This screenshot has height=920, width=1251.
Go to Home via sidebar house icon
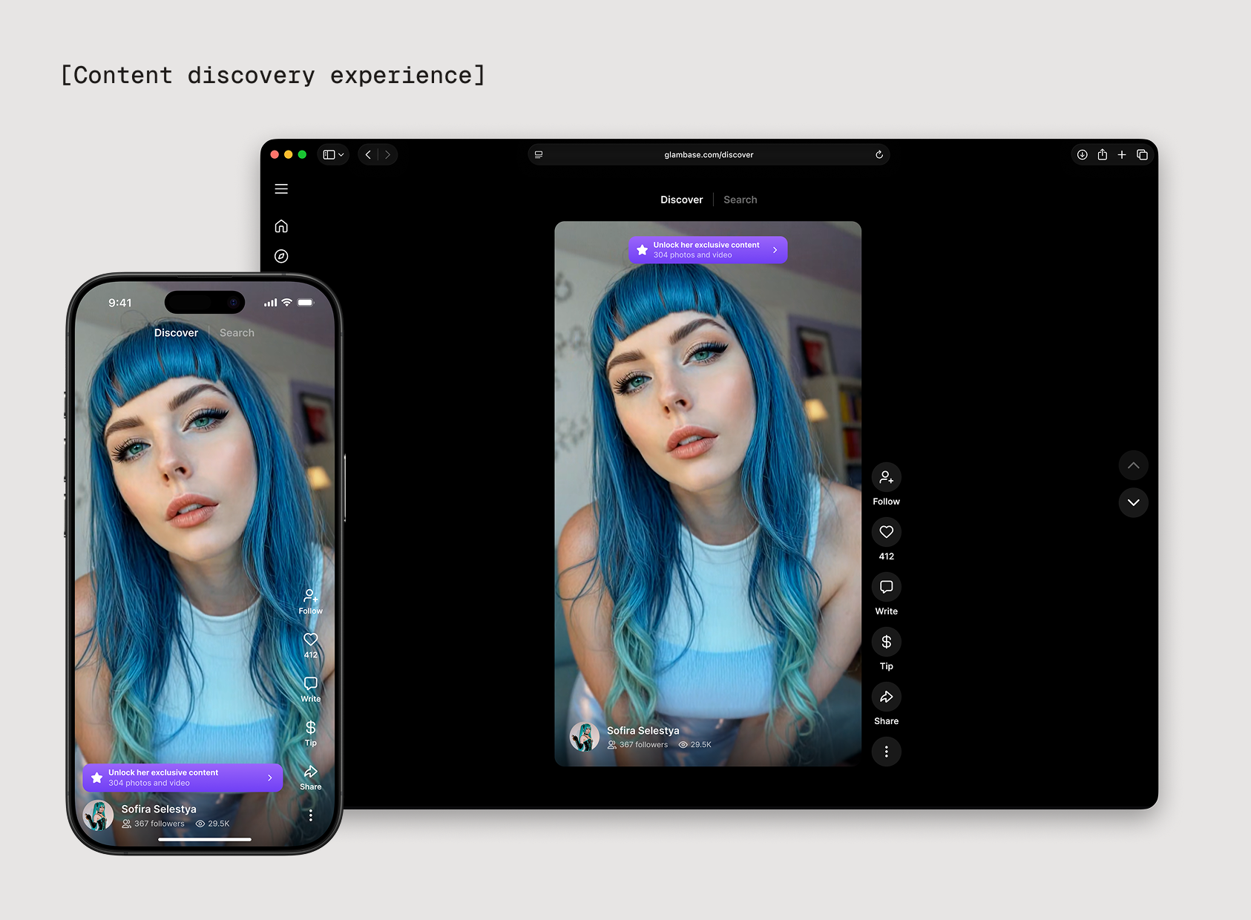[x=281, y=226]
